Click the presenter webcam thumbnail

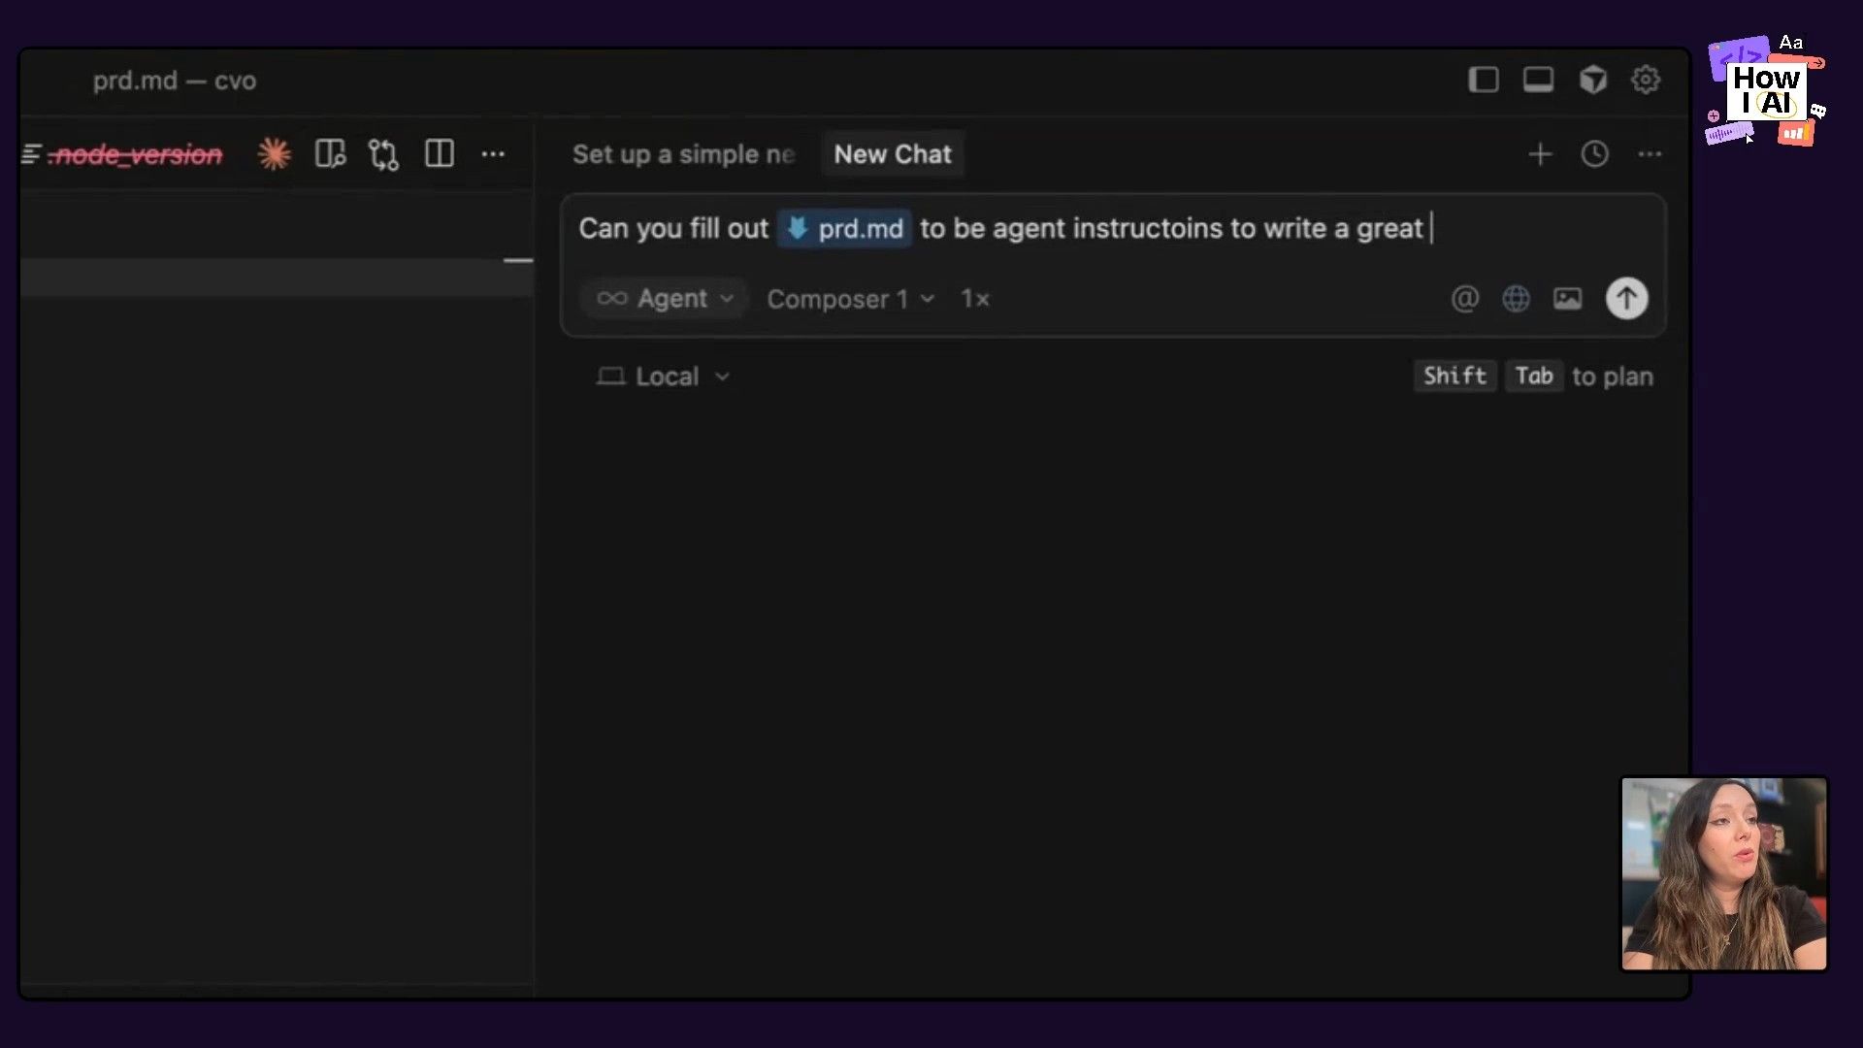pos(1723,873)
